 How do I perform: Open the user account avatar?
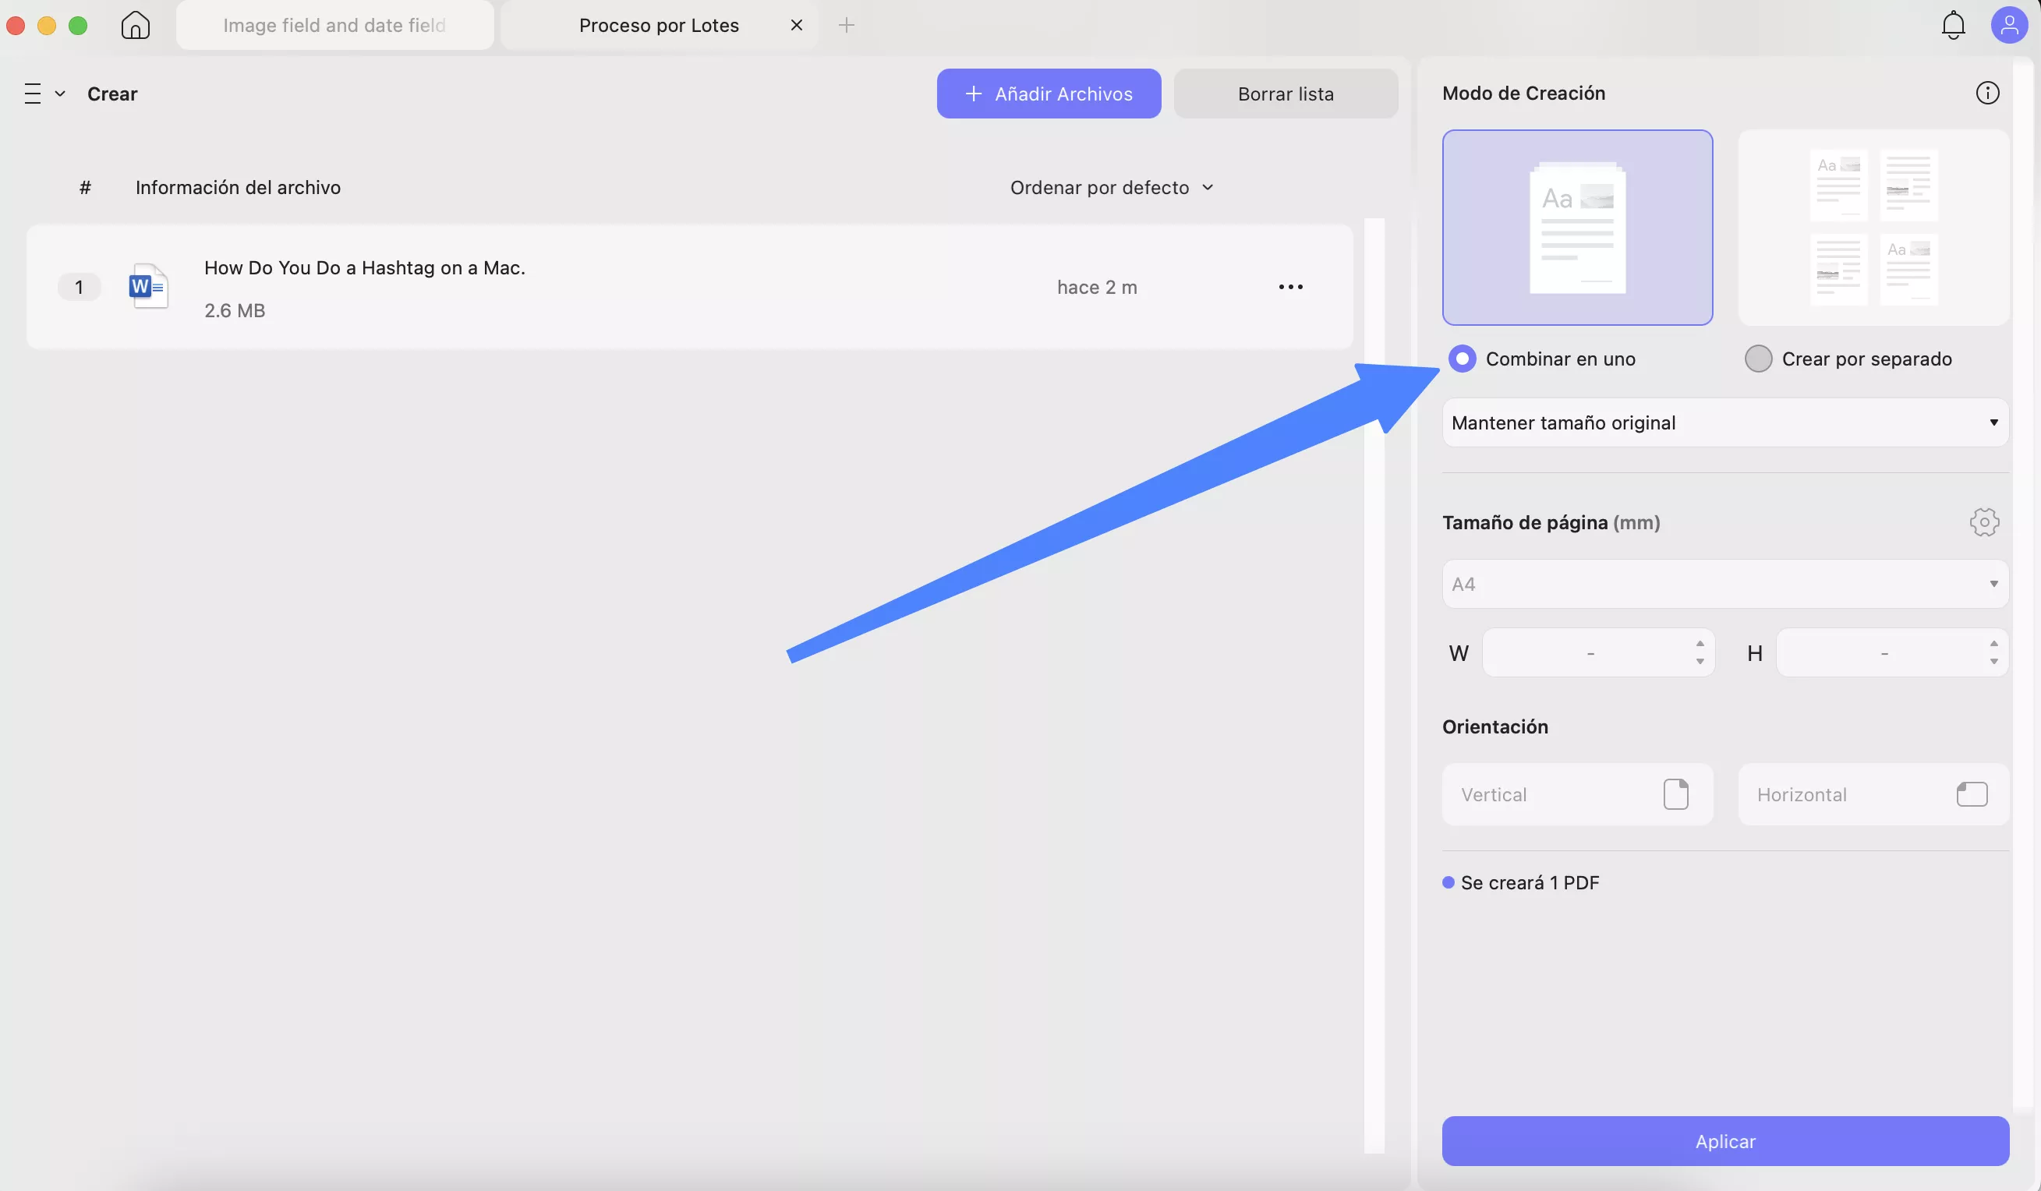tap(2008, 25)
